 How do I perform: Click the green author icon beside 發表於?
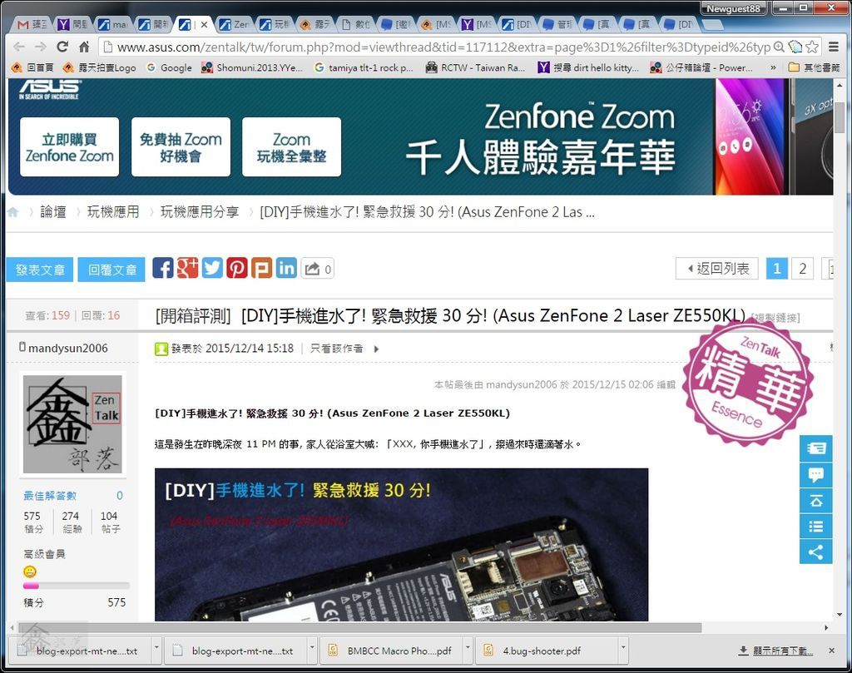(161, 349)
